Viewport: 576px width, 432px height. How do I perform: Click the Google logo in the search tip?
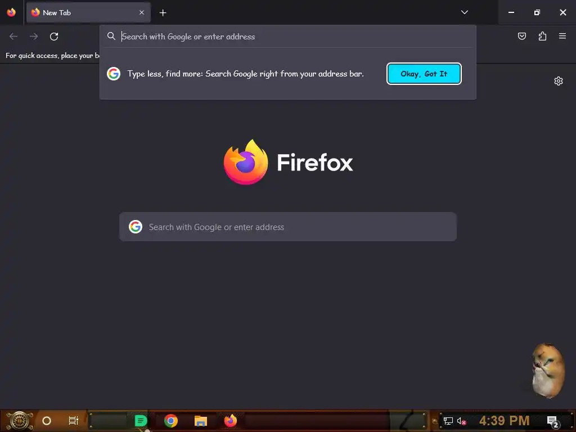(x=114, y=74)
